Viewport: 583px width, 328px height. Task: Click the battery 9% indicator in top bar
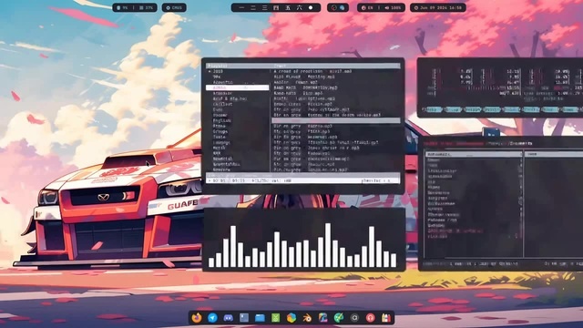coord(122,7)
